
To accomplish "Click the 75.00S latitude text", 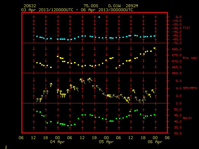I will (91, 6).
